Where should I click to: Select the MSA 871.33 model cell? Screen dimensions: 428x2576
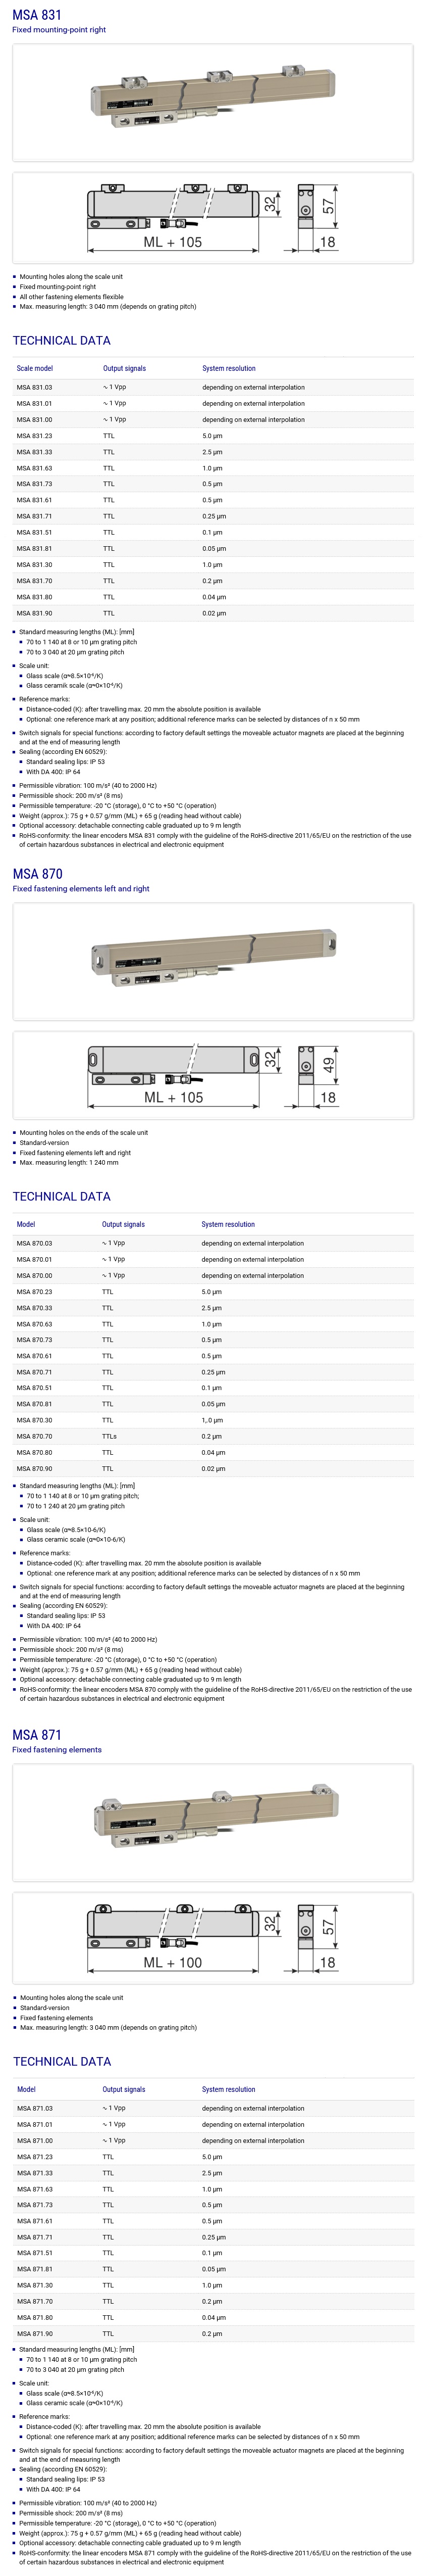point(35,2173)
